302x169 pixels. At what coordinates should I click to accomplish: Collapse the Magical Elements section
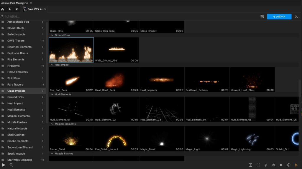tap(52, 124)
